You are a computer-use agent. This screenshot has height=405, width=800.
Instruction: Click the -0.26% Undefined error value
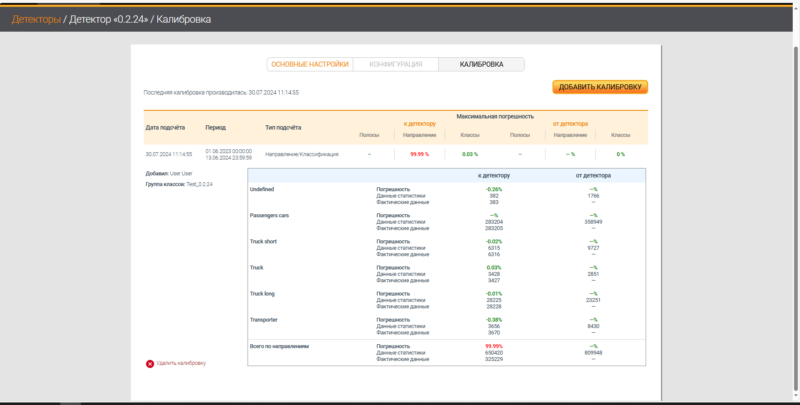click(x=494, y=189)
